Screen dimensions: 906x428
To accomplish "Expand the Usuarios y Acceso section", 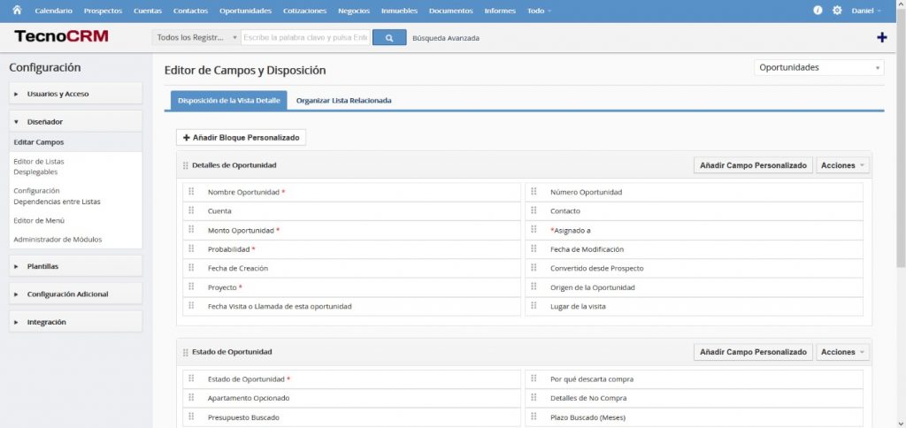I will 74,94.
